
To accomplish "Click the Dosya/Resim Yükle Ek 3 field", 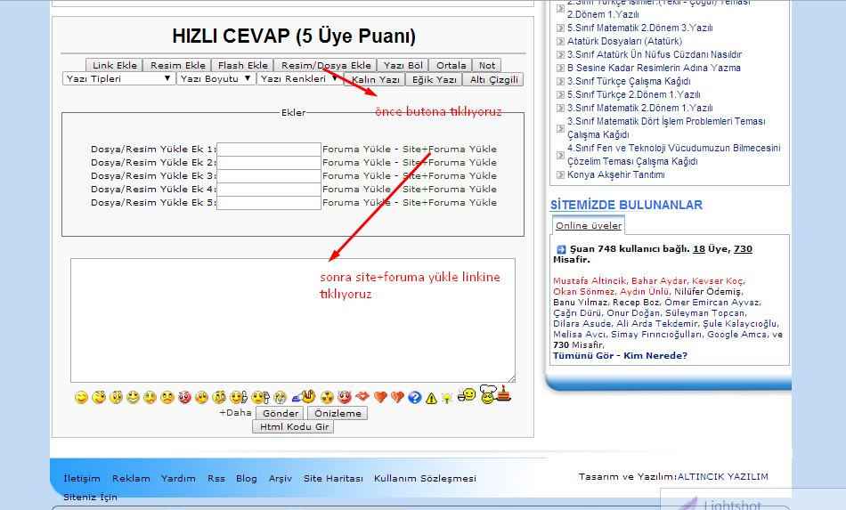I will tap(268, 176).
